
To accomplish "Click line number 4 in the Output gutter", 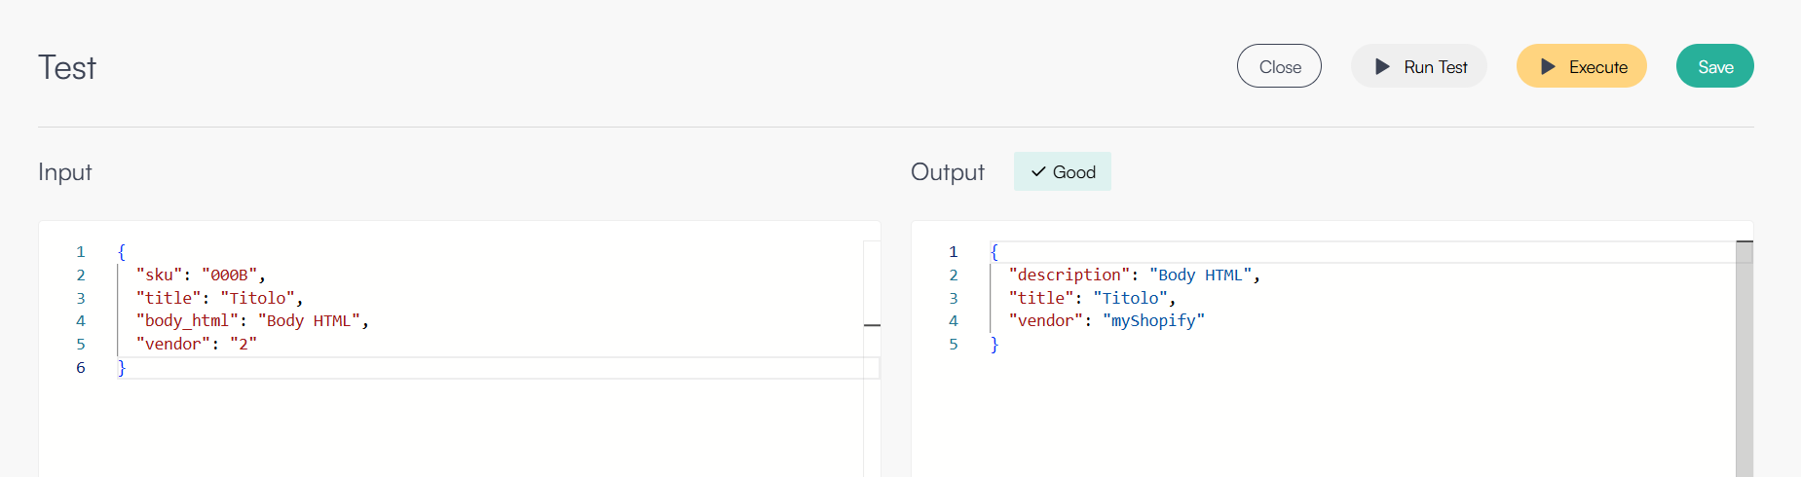I will pyautogui.click(x=954, y=321).
